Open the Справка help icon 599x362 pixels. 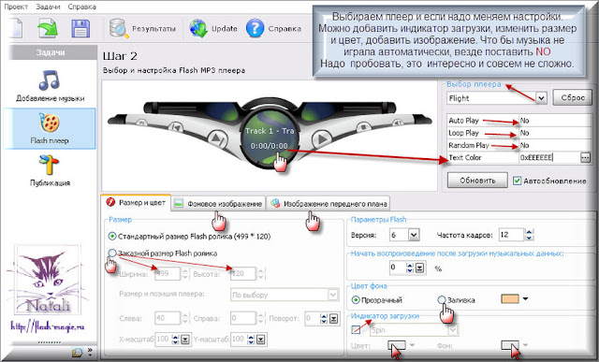(256, 28)
